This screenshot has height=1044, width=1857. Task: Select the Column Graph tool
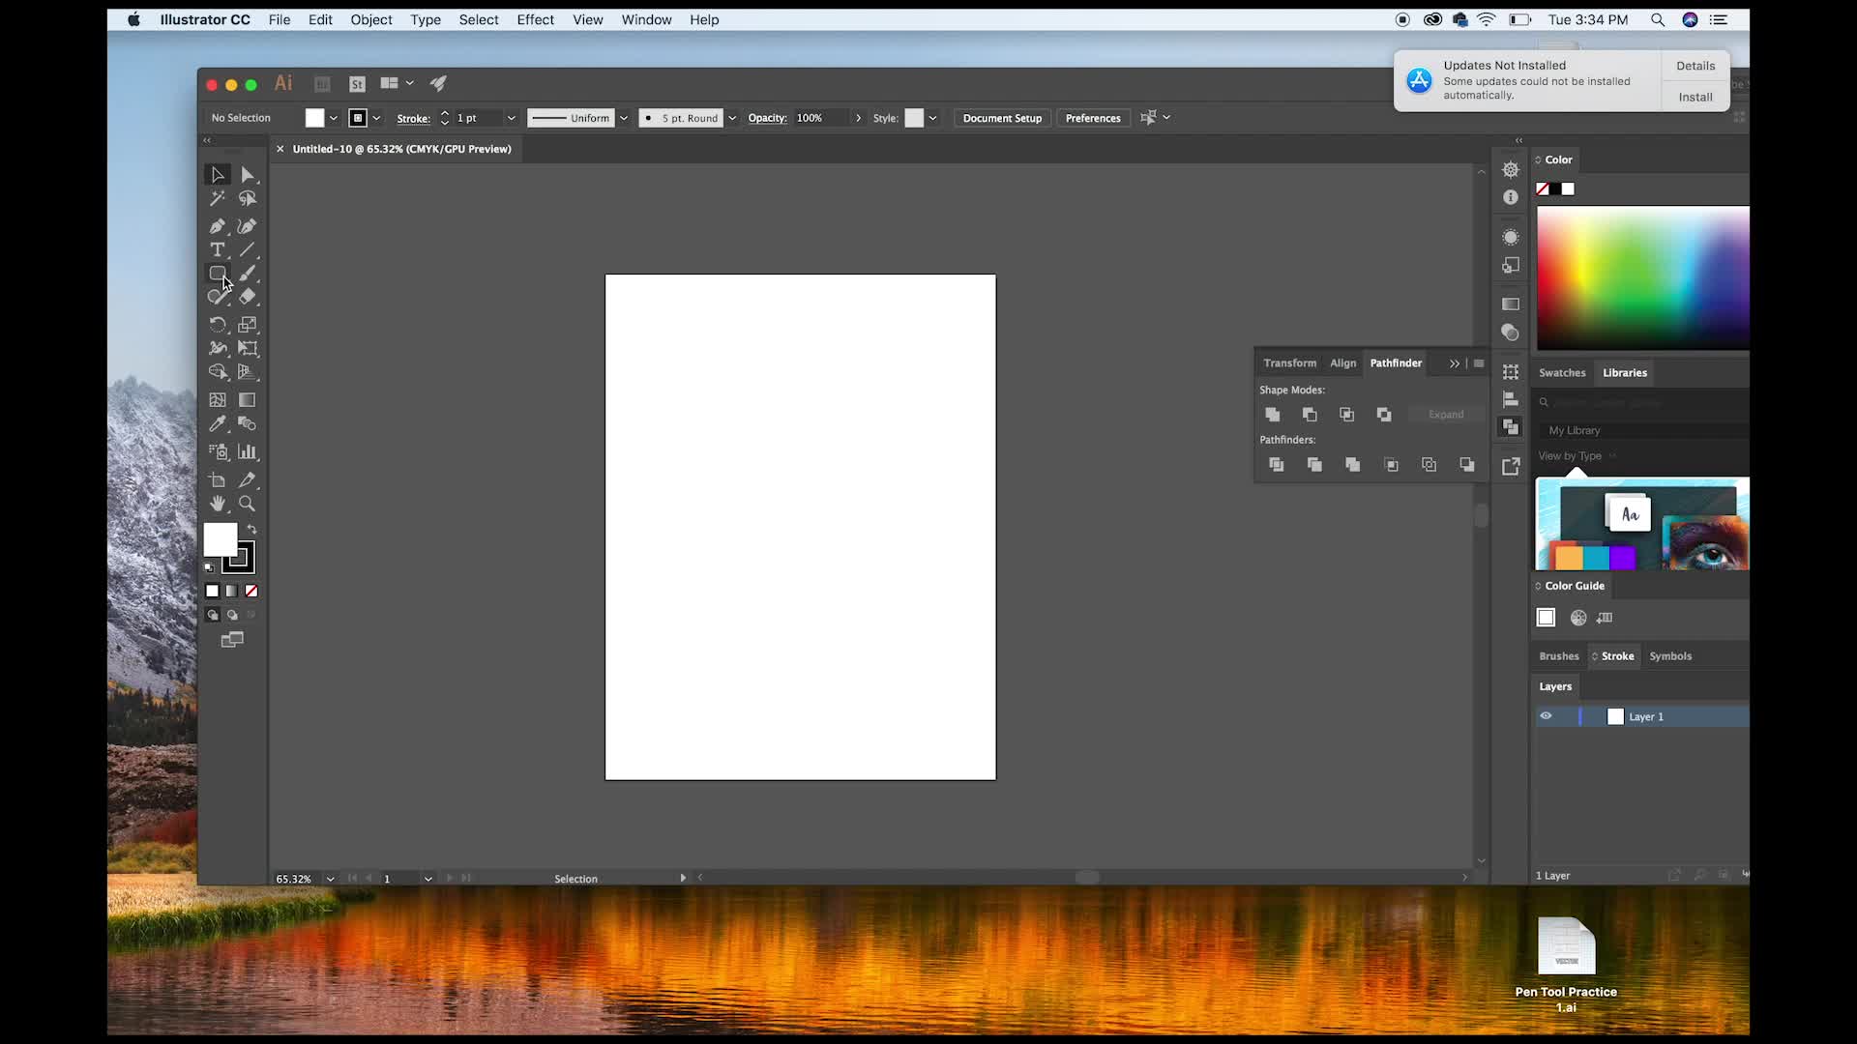tap(248, 451)
